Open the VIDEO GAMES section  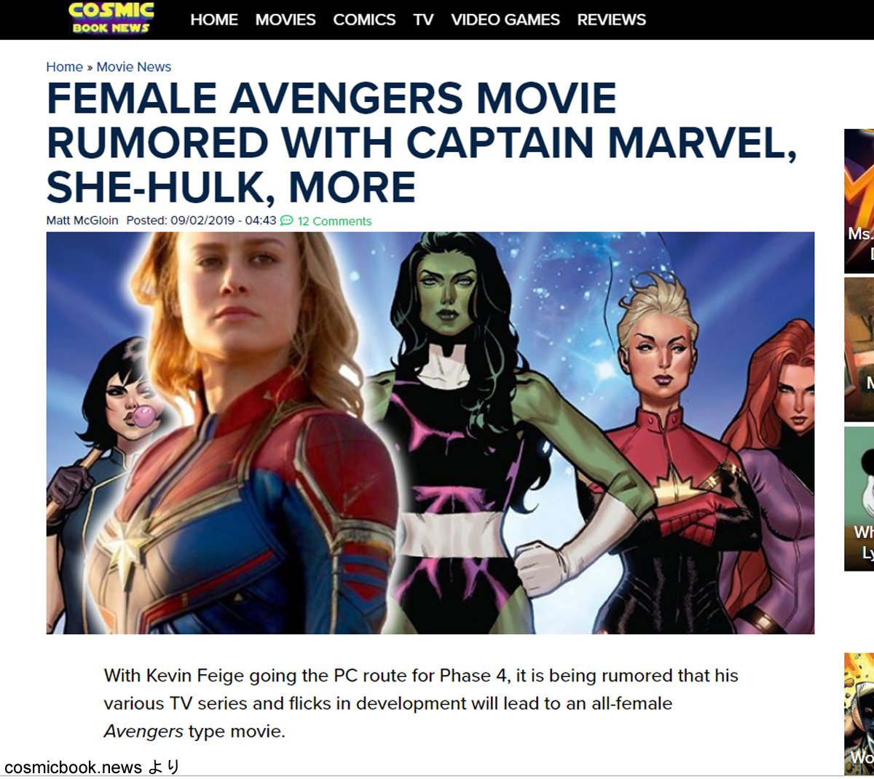point(505,20)
